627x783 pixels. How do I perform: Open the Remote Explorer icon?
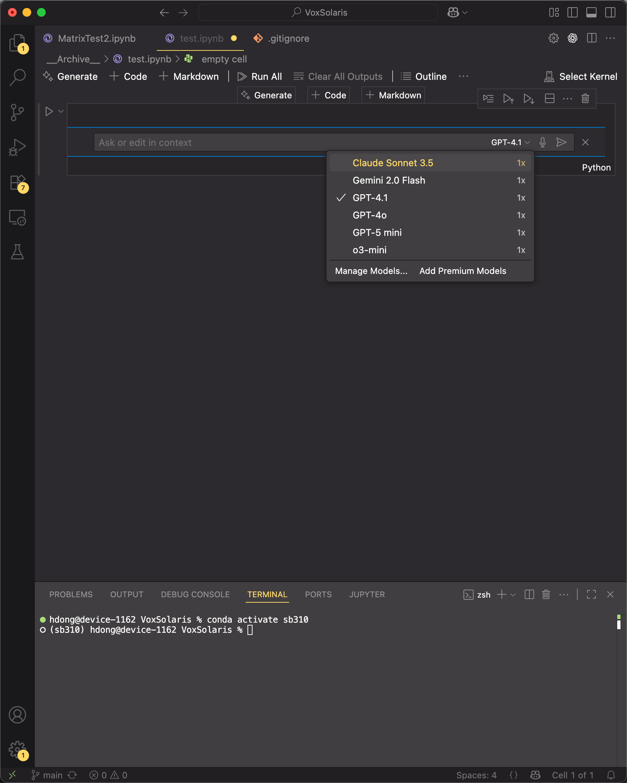(x=17, y=218)
